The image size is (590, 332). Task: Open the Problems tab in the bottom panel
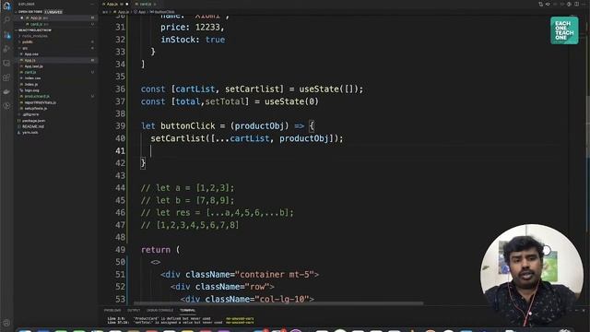(112, 310)
